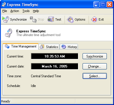The image size is (114, 105).
Task: Click the Select... time zone button
Action: 95,76
